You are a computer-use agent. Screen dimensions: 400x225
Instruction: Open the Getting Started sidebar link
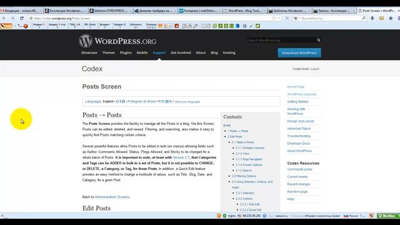click(297, 101)
